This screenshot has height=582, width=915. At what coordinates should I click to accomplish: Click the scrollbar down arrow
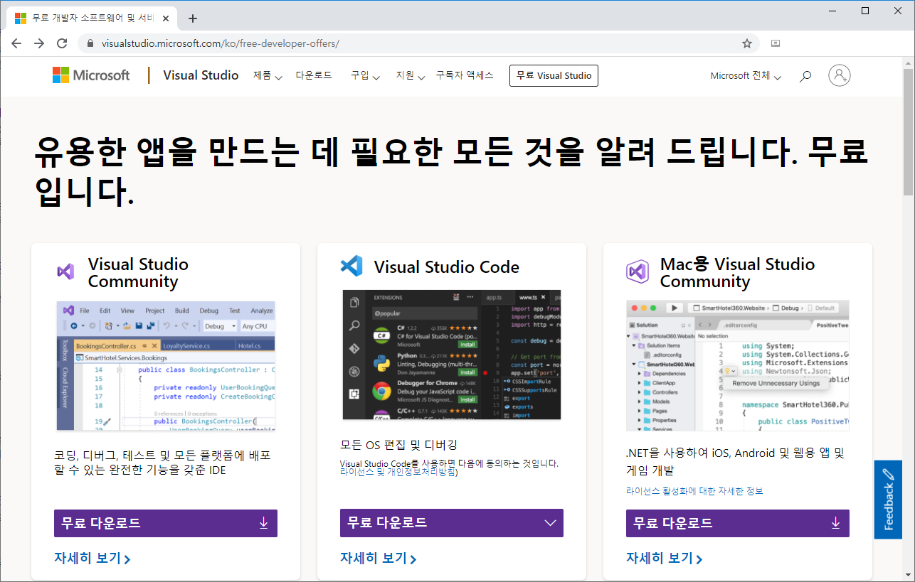[x=909, y=575]
